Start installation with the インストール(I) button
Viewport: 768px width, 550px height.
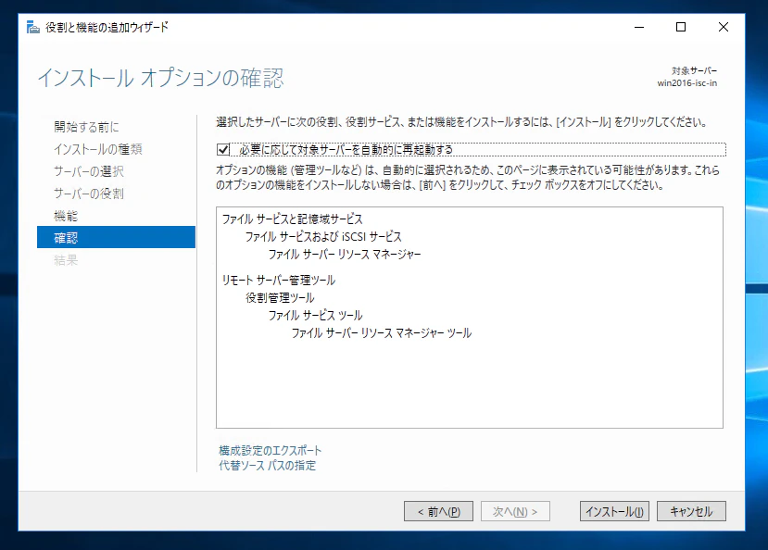614,511
